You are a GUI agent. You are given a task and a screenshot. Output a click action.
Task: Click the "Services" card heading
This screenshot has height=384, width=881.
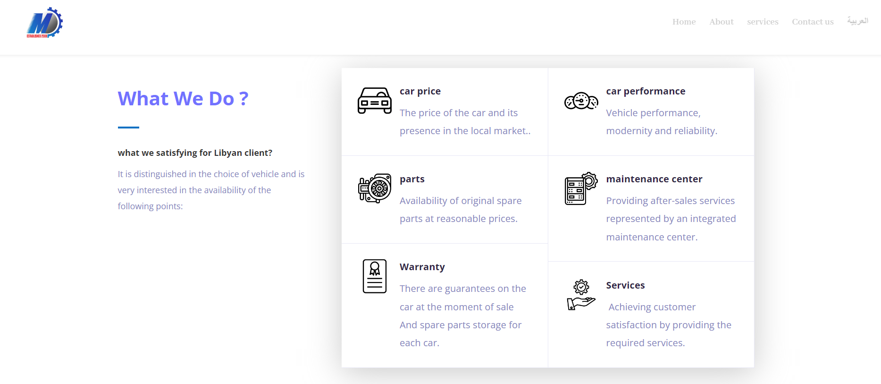tap(625, 285)
